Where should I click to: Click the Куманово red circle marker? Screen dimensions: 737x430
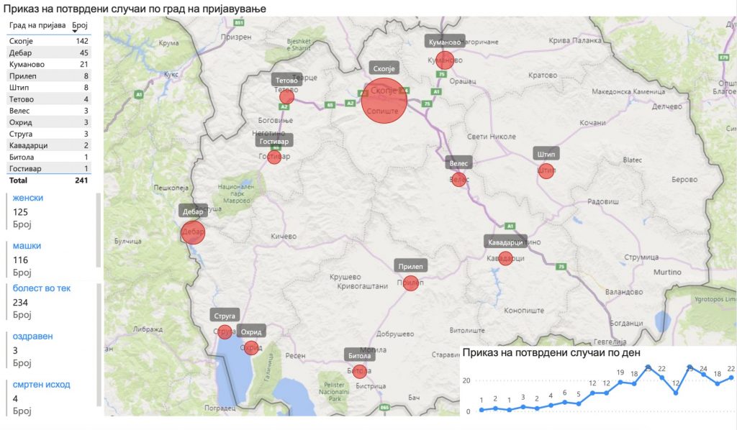tap(445, 60)
